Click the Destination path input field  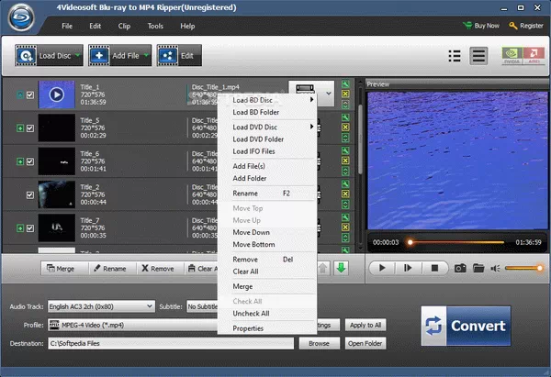pyautogui.click(x=171, y=343)
